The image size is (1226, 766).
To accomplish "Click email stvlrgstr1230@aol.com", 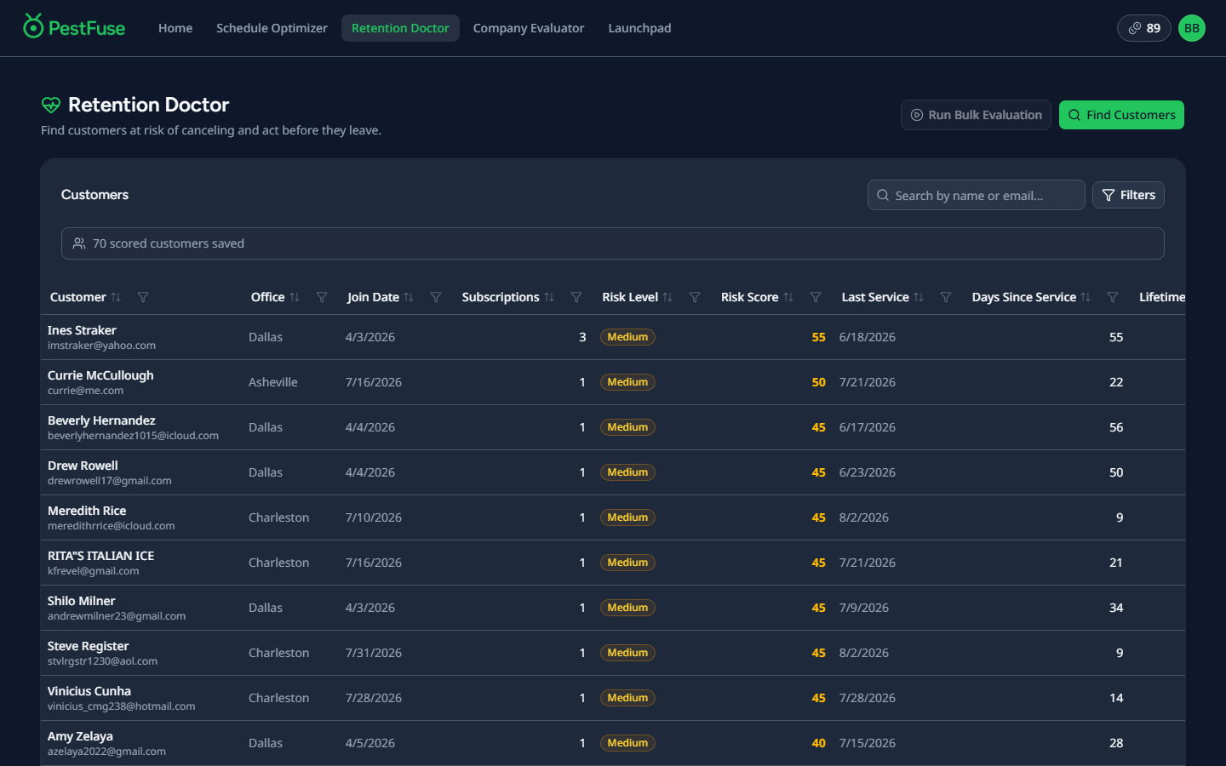I will coord(102,661).
